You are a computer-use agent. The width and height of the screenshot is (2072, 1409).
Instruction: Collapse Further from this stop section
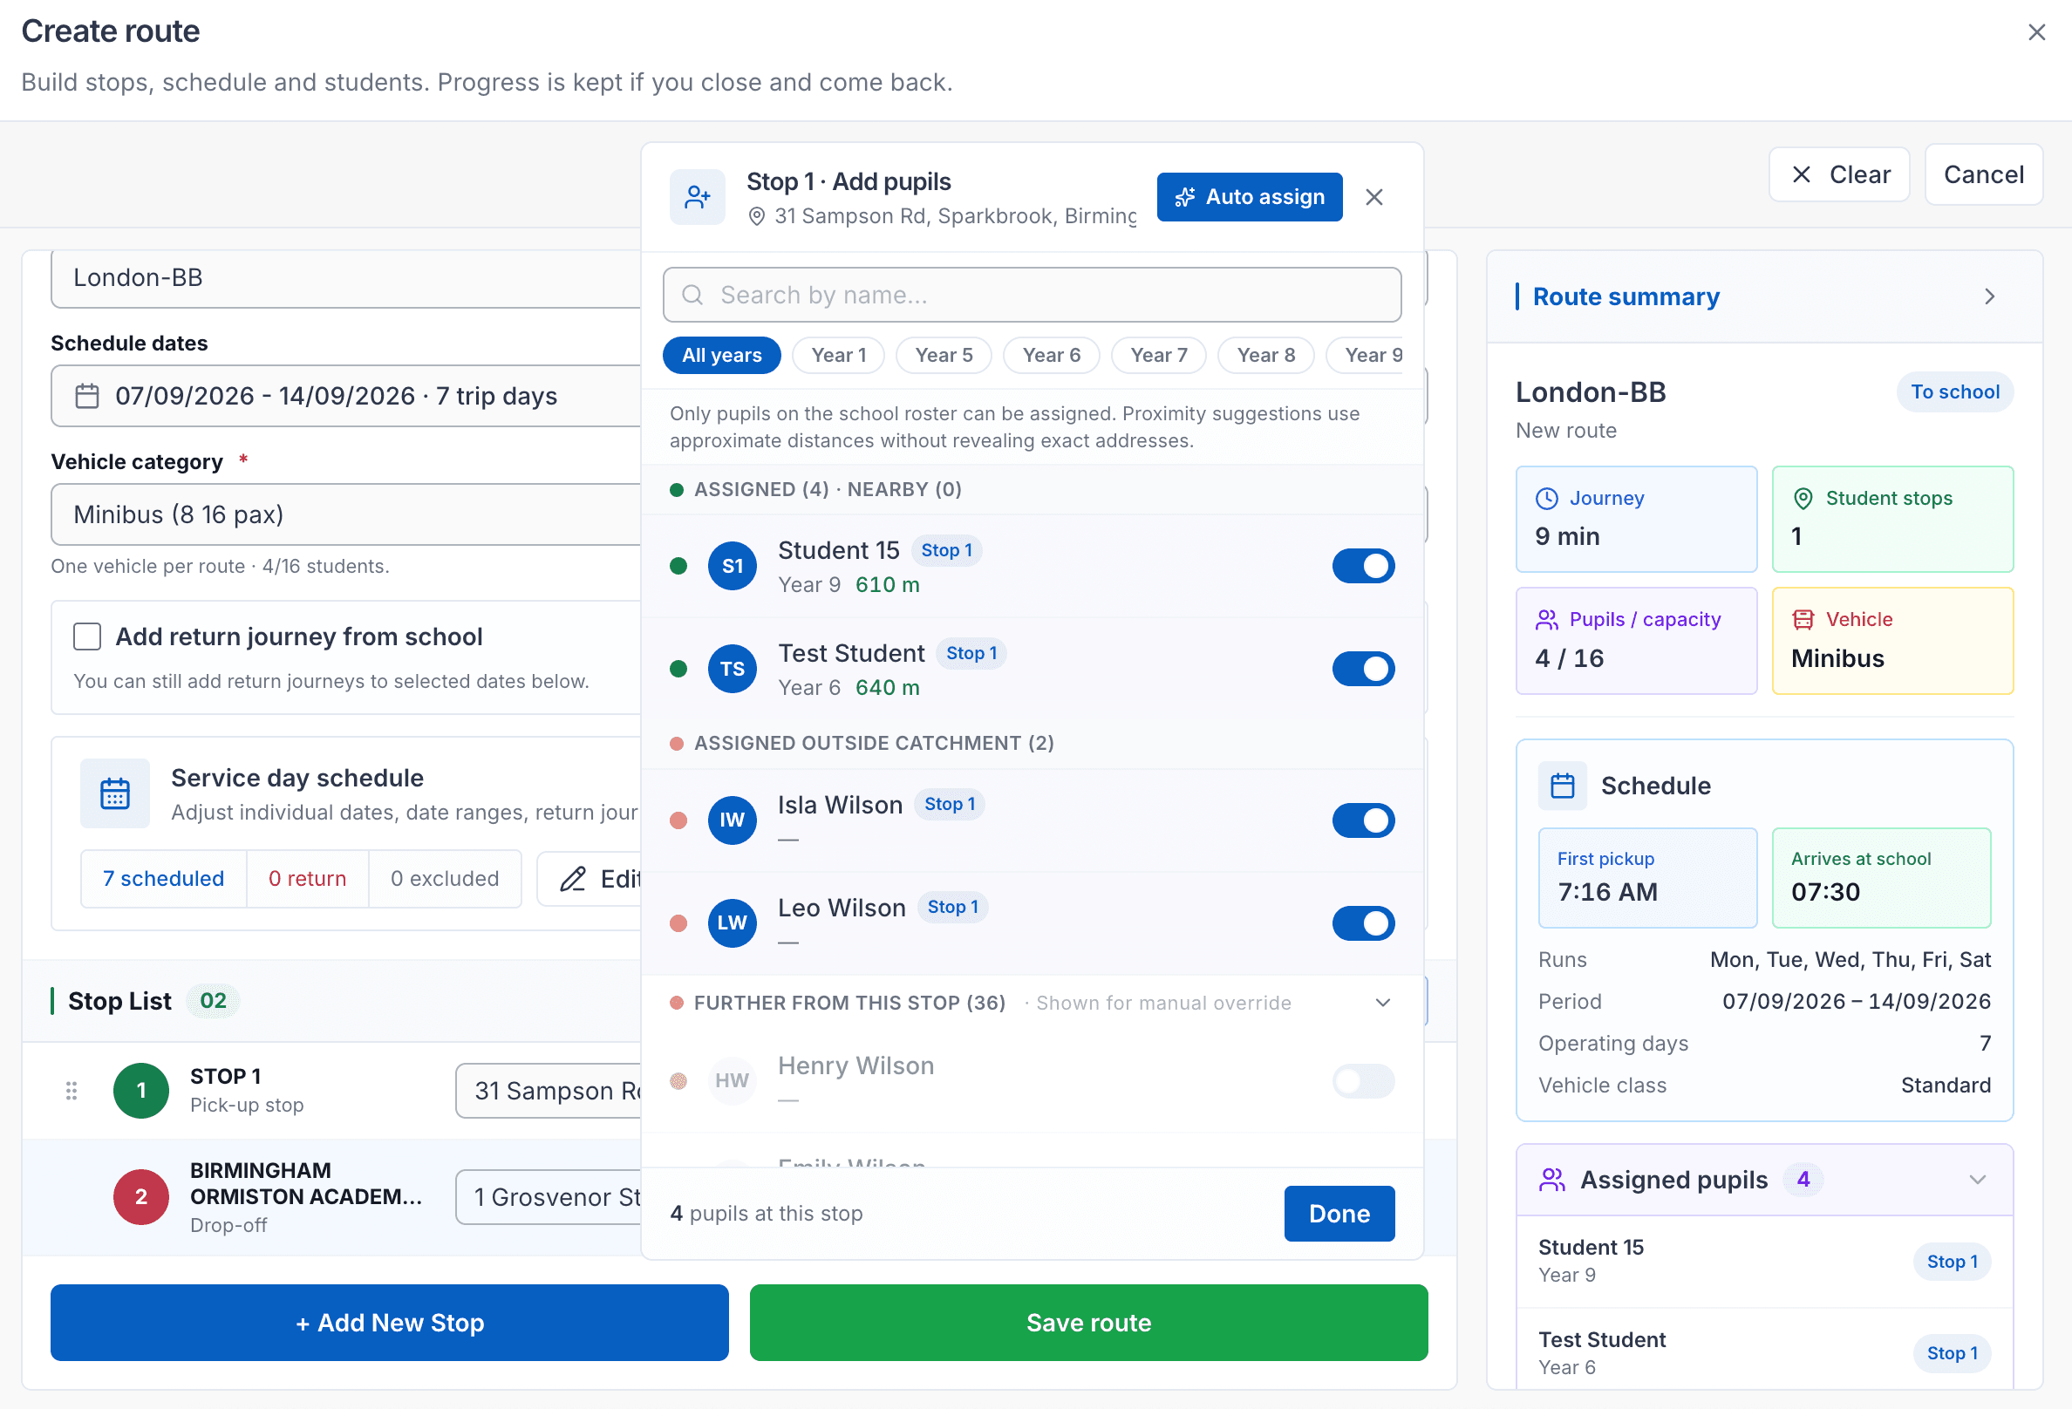point(1383,1003)
